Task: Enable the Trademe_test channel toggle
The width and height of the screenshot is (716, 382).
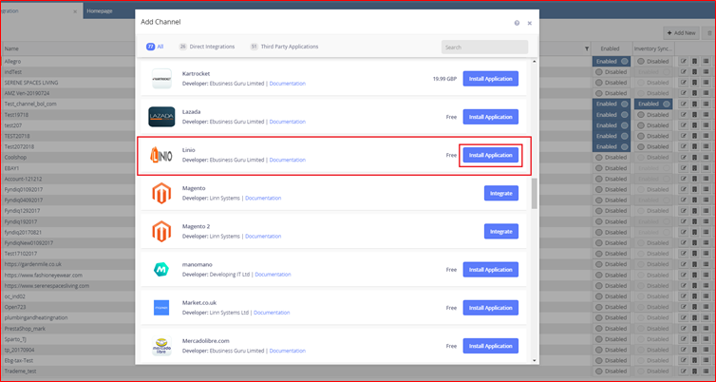Action: tap(612, 371)
